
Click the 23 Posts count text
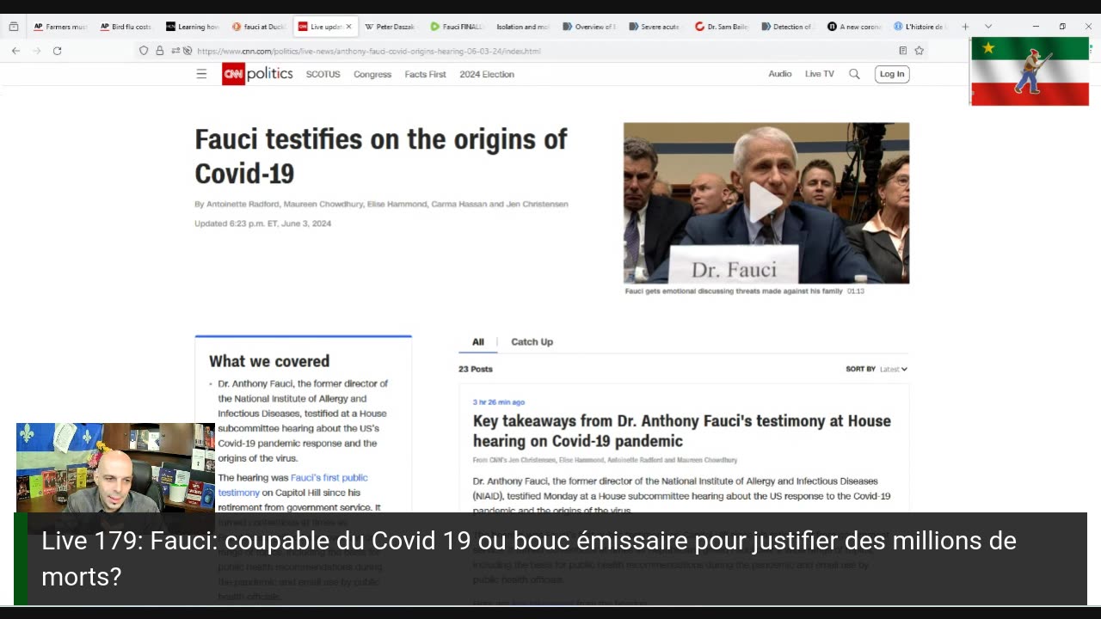pyautogui.click(x=476, y=369)
